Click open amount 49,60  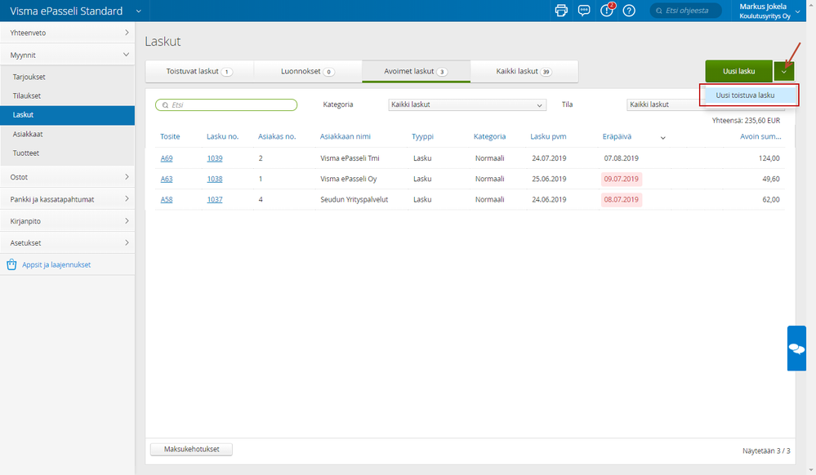pyautogui.click(x=771, y=179)
